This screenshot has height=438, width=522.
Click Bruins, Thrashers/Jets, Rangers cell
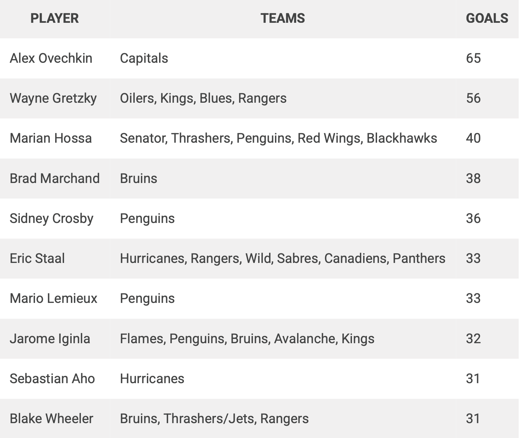(x=214, y=419)
